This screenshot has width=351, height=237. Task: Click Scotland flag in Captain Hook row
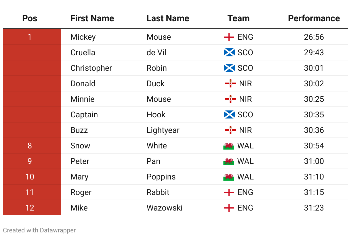pyautogui.click(x=229, y=115)
